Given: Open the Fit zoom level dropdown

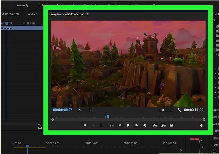Looking at the screenshot, I should (85, 110).
